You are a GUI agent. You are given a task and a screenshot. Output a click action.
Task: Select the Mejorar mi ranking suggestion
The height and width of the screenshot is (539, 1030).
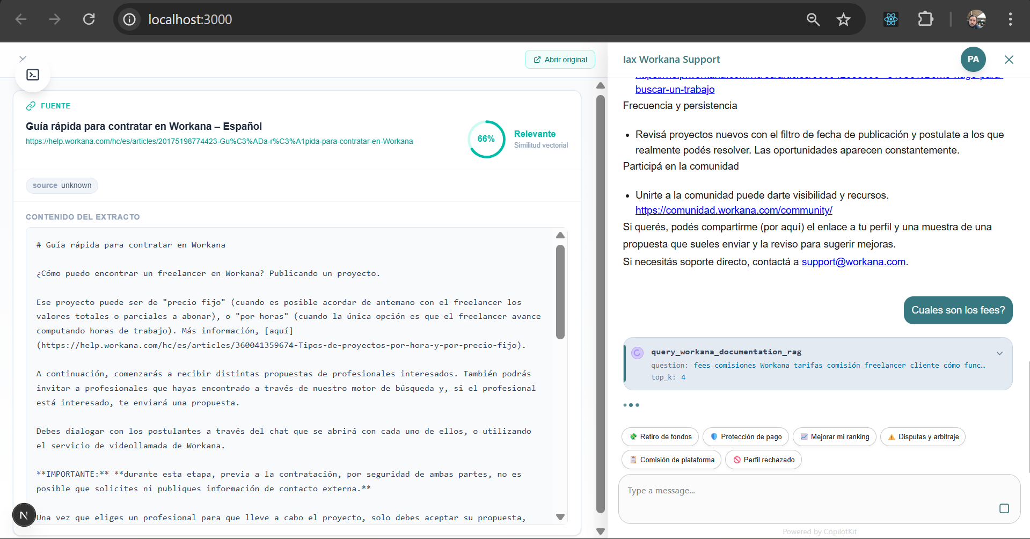pyautogui.click(x=834, y=437)
